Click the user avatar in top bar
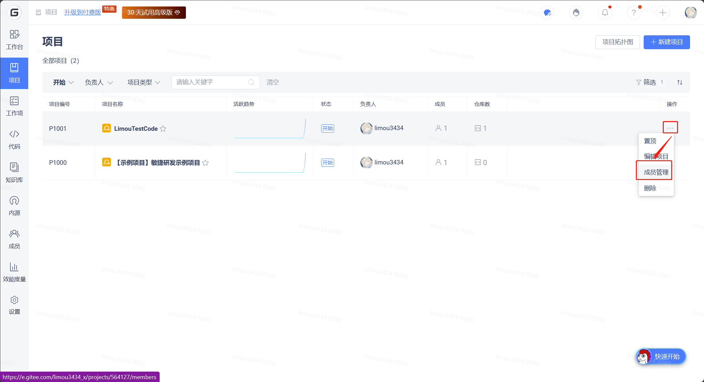The height and width of the screenshot is (382, 704). (x=691, y=13)
